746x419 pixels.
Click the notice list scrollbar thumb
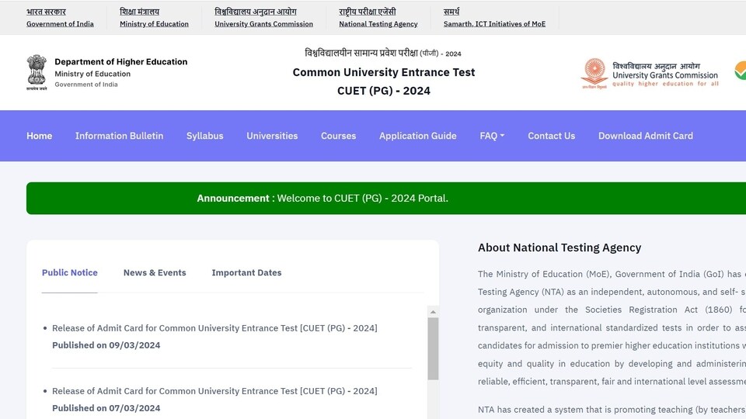point(433,348)
